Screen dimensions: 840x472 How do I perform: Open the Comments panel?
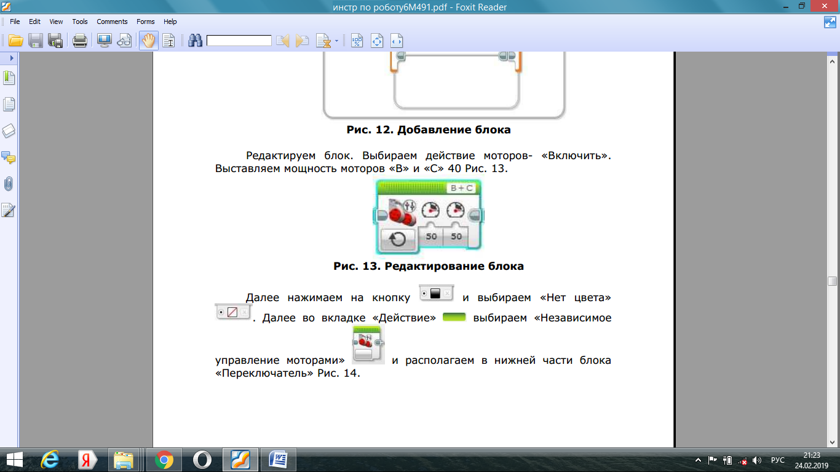(x=9, y=157)
